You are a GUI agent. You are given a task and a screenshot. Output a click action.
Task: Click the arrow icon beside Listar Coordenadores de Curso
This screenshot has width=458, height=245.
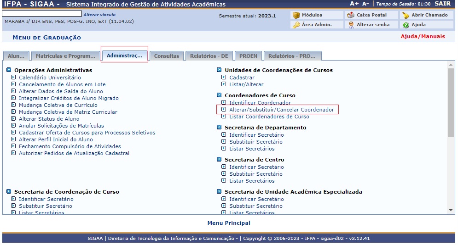click(x=224, y=117)
